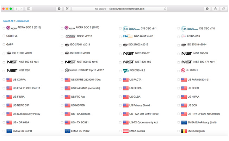Enable the PCI DSS v3.2 checkbox
Viewport: 229px width, 141px height.
(120, 70)
